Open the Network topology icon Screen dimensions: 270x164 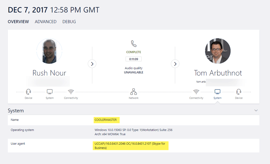134,92
